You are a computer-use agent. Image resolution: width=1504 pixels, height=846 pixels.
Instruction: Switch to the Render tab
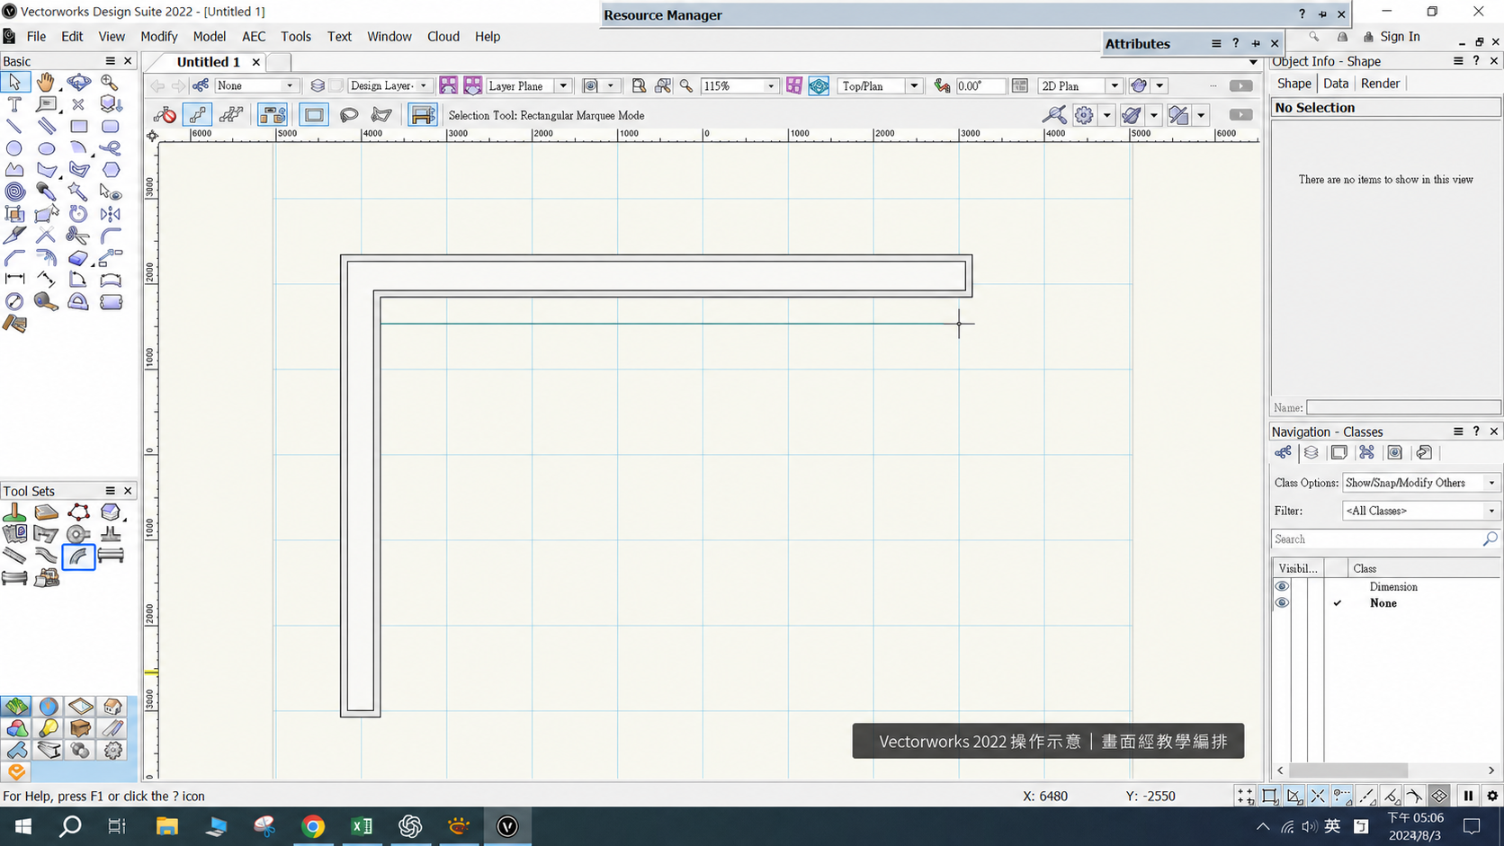click(x=1380, y=84)
